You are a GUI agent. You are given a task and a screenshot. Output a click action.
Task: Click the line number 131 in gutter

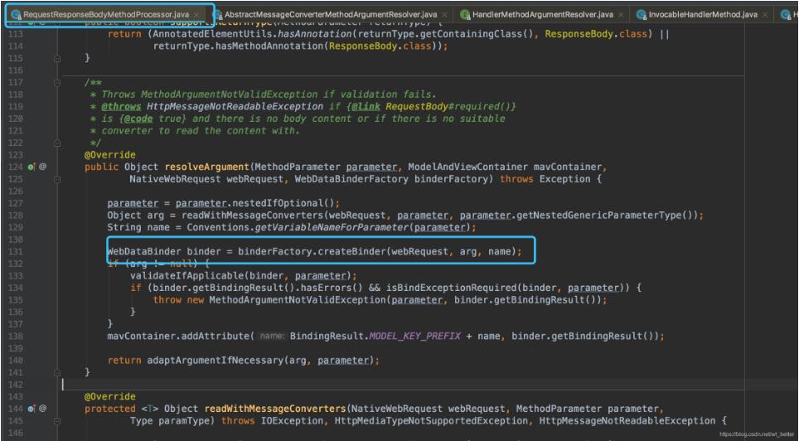point(17,251)
